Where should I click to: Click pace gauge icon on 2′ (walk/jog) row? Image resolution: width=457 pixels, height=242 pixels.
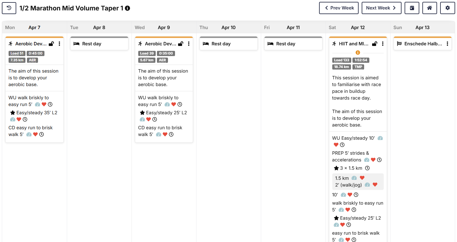pyautogui.click(x=367, y=185)
